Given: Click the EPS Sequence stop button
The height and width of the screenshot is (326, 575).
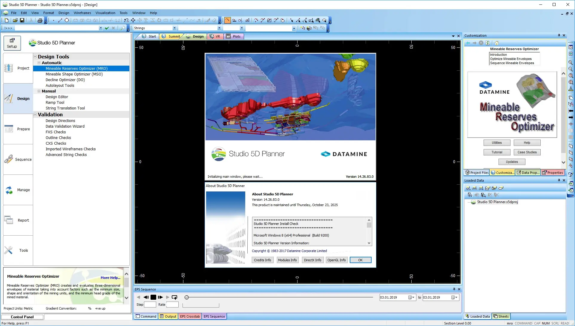Looking at the screenshot, I should [x=153, y=297].
